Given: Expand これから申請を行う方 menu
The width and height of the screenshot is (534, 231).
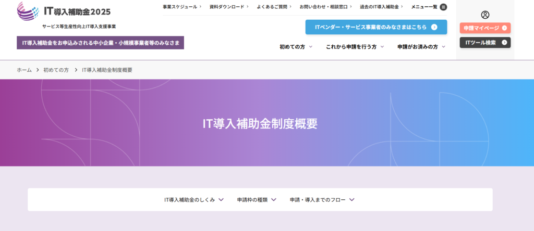Looking at the screenshot, I should point(355,47).
